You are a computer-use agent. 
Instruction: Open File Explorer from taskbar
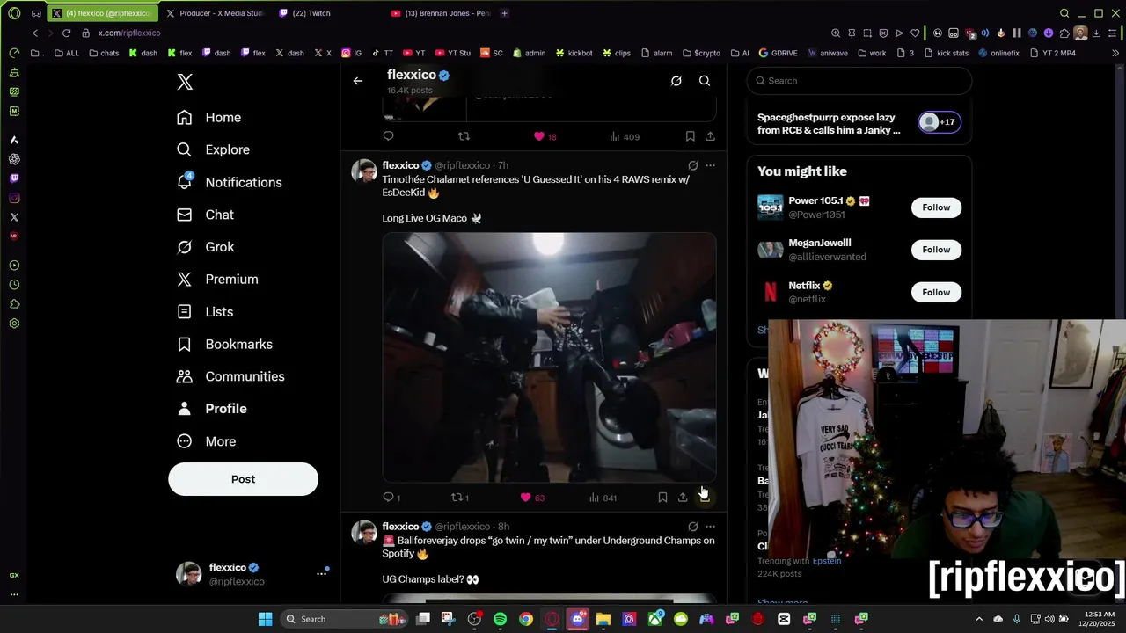(x=603, y=619)
